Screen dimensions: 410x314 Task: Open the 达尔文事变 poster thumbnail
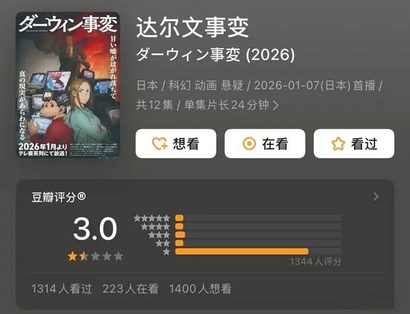pos(68,85)
